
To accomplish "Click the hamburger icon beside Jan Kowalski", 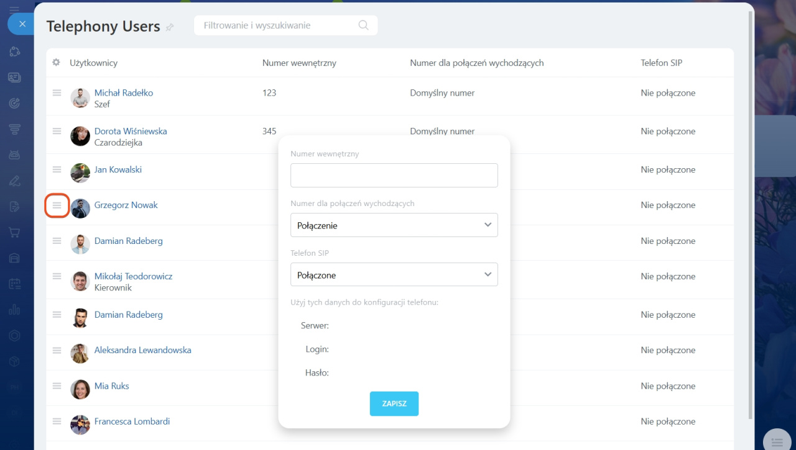I will (57, 169).
